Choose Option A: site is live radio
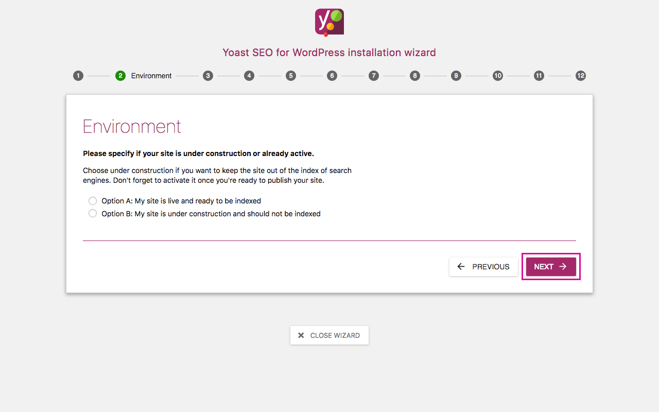This screenshot has width=659, height=412. (93, 201)
